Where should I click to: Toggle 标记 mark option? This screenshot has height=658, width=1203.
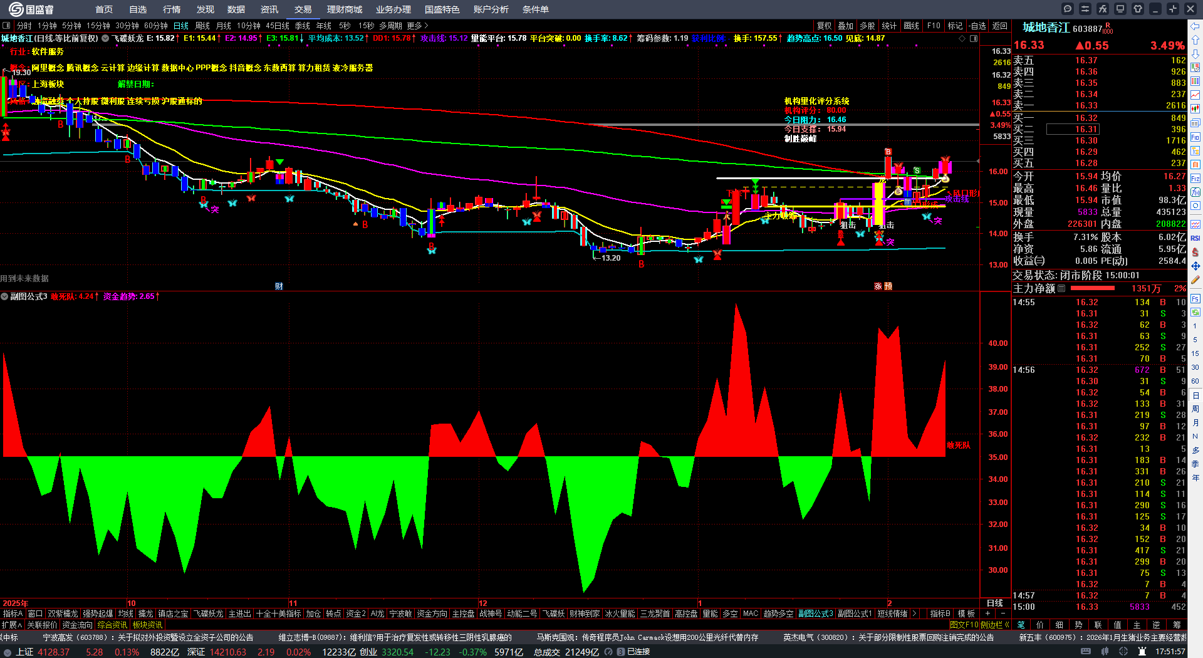(955, 26)
